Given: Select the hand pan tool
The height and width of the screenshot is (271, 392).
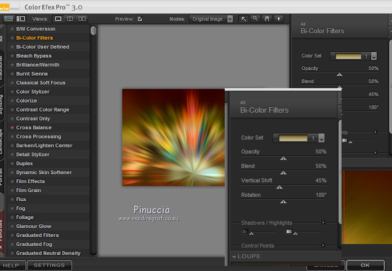Looking at the screenshot, I should point(267,19).
